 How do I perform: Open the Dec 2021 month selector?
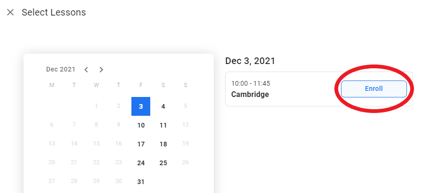click(61, 70)
